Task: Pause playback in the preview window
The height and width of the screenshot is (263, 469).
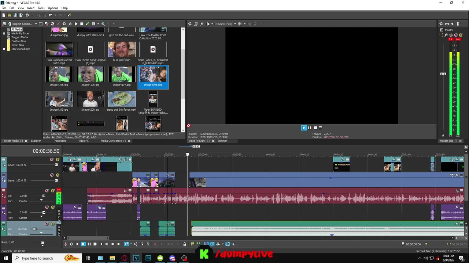Action: point(310,128)
